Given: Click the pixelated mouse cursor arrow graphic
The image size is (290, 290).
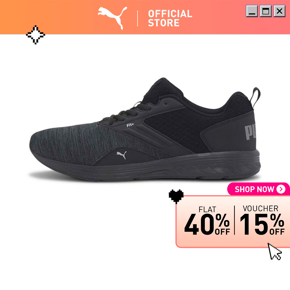Looking at the screenshot, I should tap(275, 251).
